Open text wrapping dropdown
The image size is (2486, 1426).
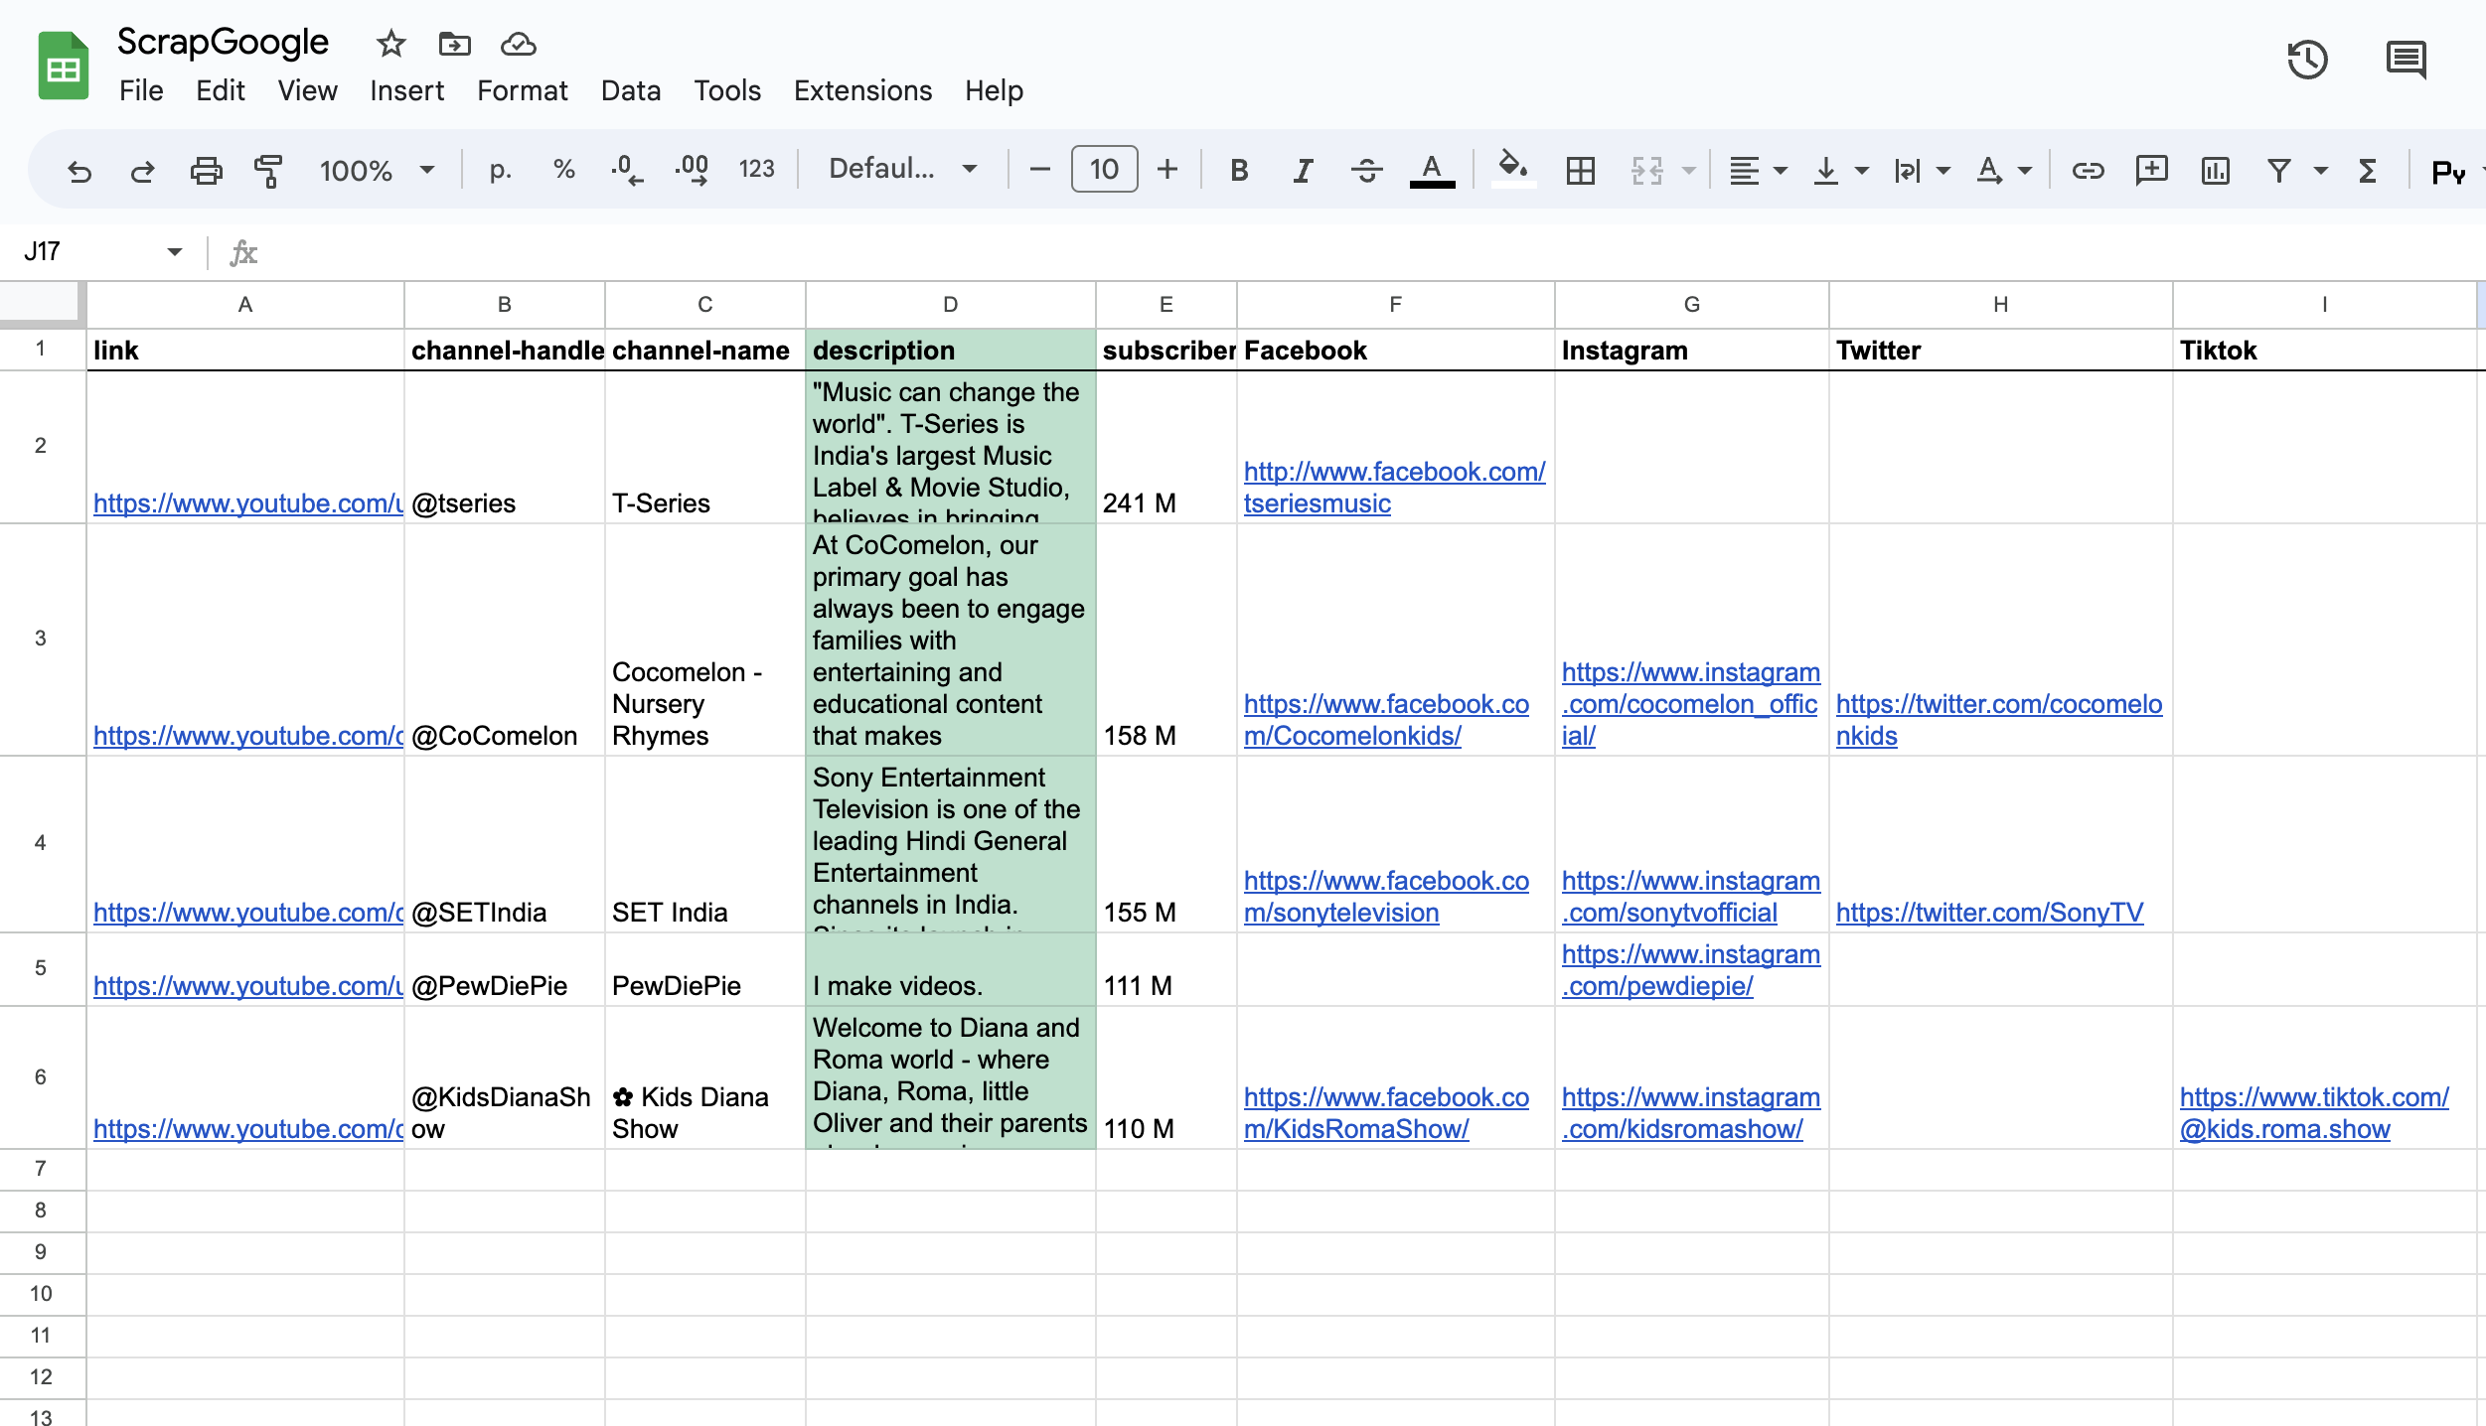[x=1922, y=171]
